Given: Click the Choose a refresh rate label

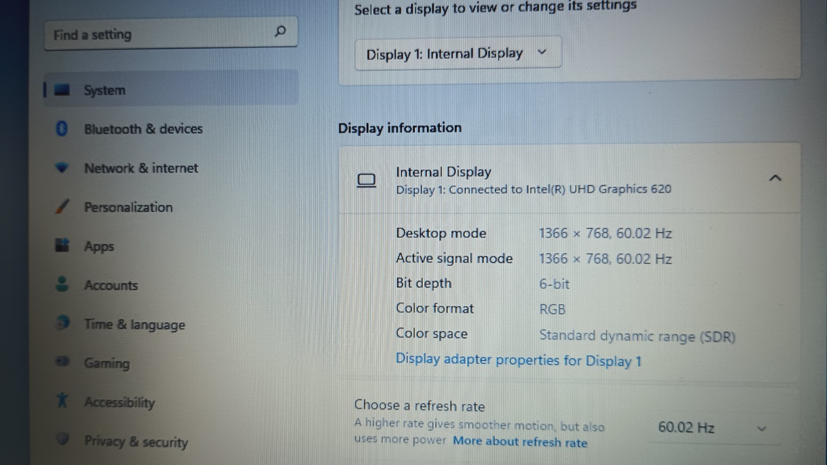Looking at the screenshot, I should [x=419, y=406].
